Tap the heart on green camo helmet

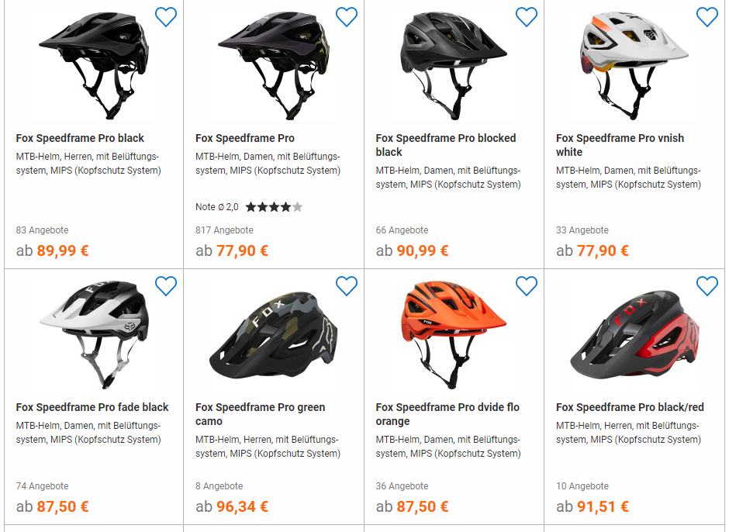(346, 286)
